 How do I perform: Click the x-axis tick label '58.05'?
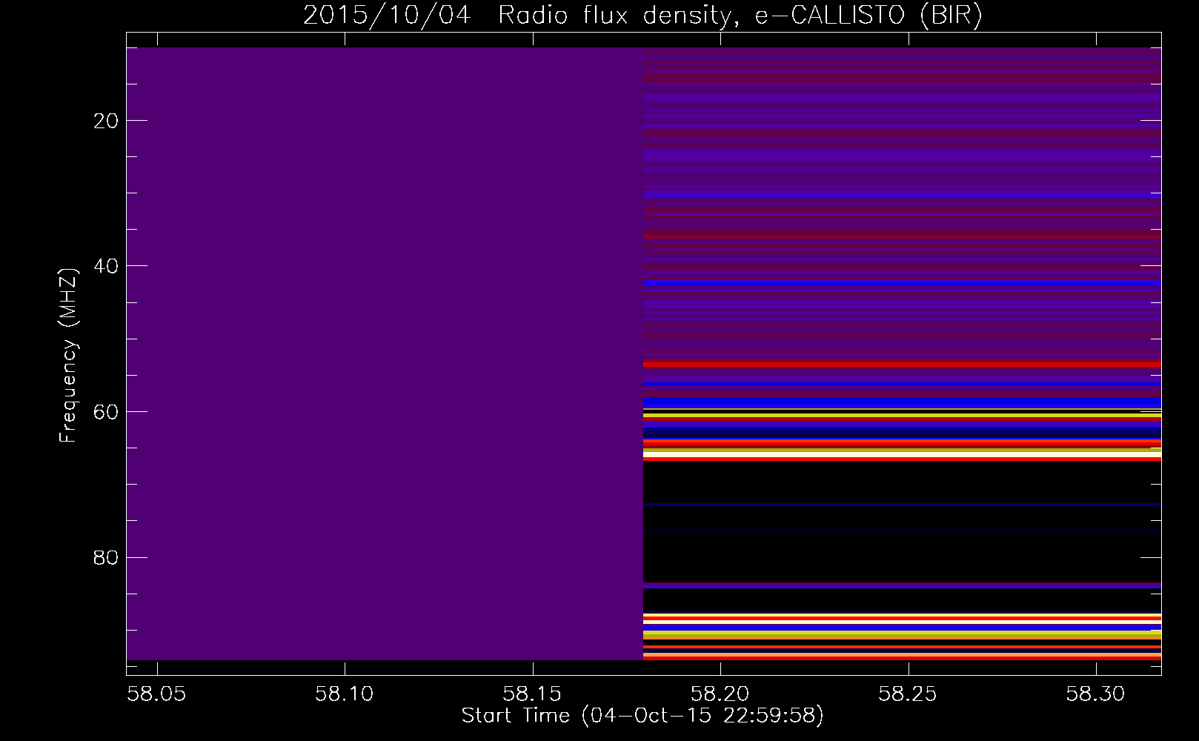click(156, 694)
